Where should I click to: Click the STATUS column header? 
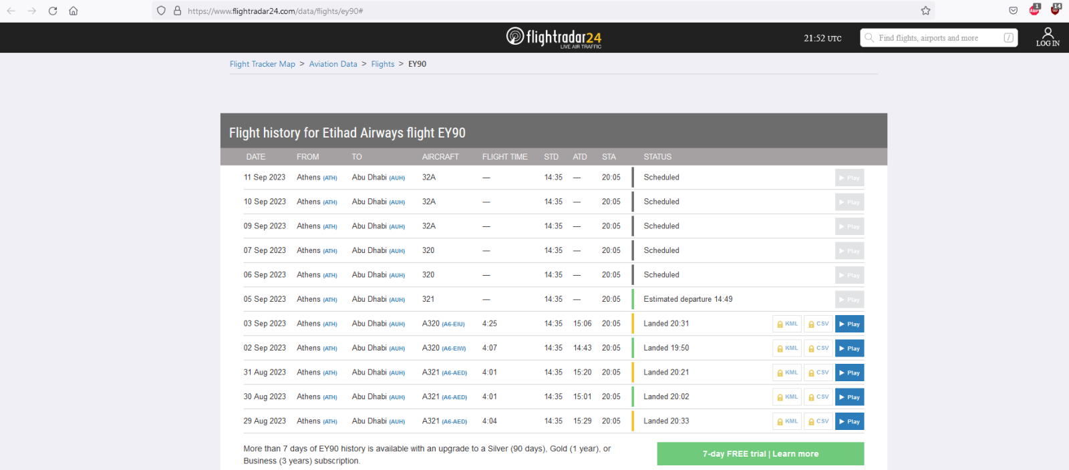click(x=657, y=157)
